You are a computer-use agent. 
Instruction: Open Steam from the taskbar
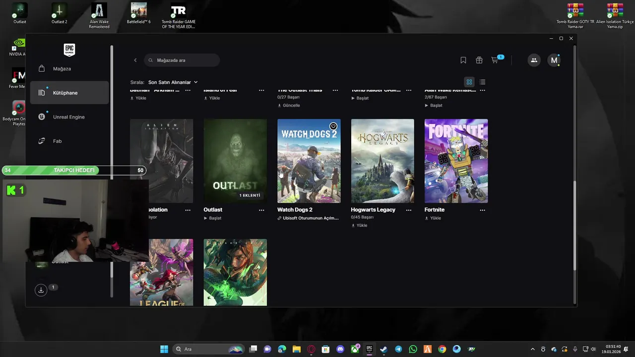[x=384, y=349]
